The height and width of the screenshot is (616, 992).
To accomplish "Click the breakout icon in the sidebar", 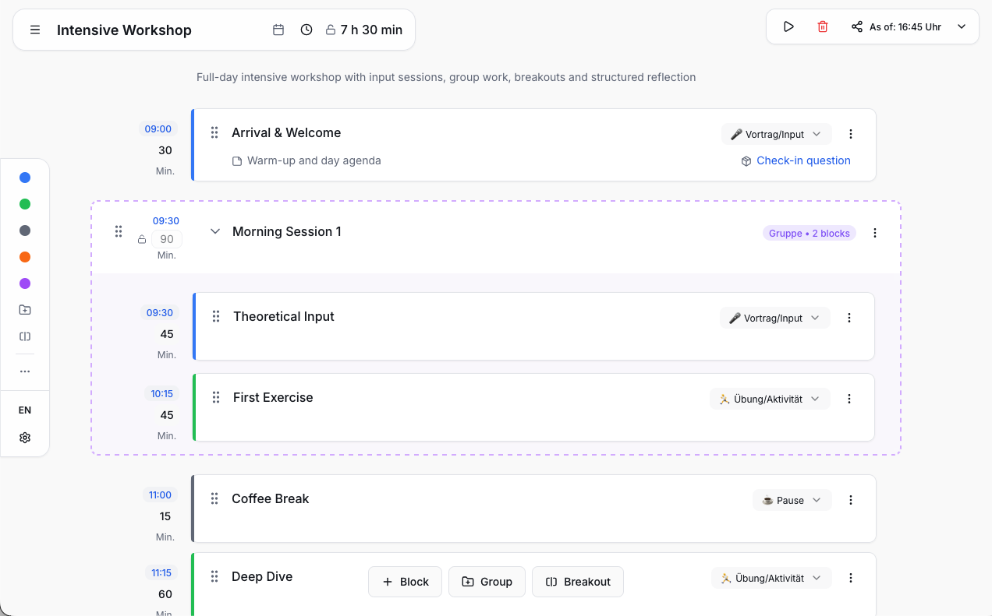I will (x=25, y=336).
